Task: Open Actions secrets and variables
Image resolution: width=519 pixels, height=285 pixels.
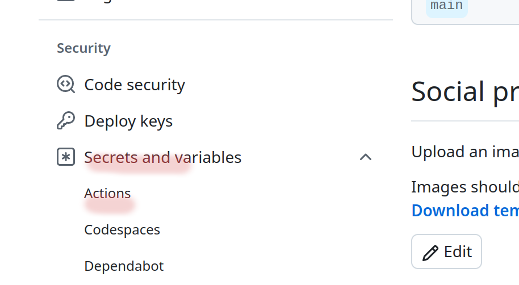Action: (107, 194)
